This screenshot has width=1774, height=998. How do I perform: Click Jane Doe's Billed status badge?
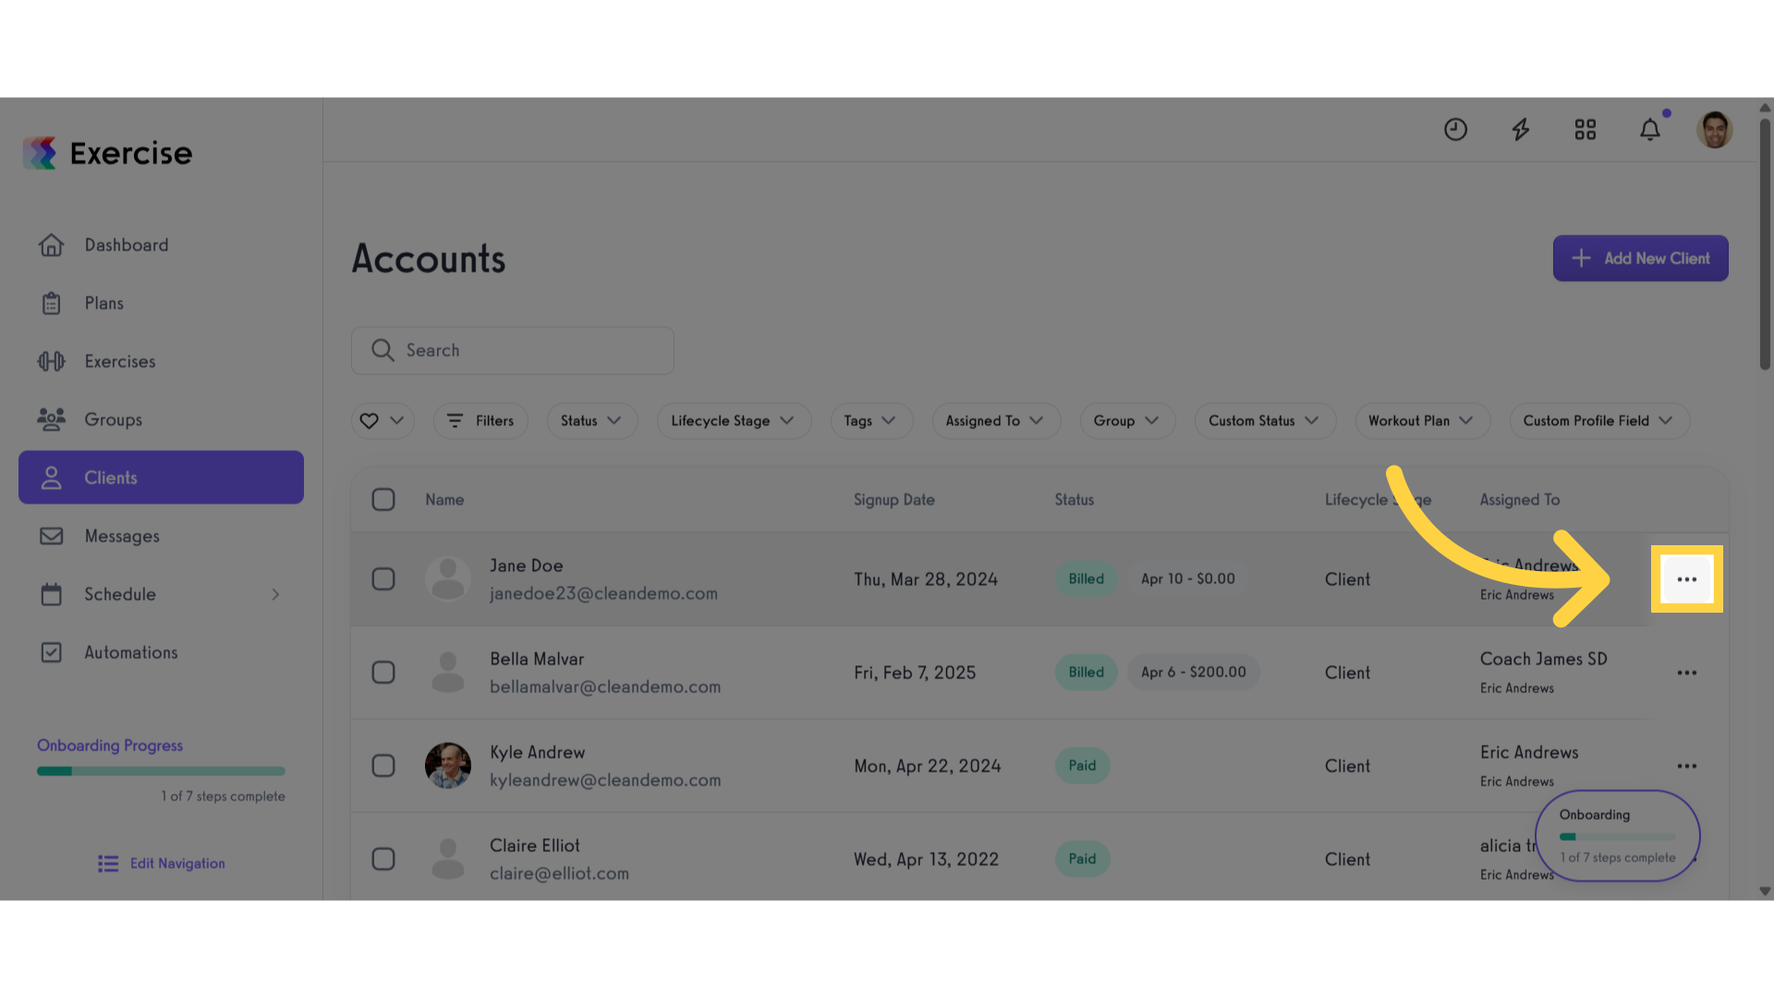point(1086,579)
